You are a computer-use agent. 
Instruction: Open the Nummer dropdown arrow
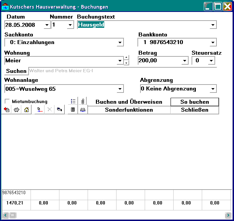pyautogui.click(x=70, y=25)
